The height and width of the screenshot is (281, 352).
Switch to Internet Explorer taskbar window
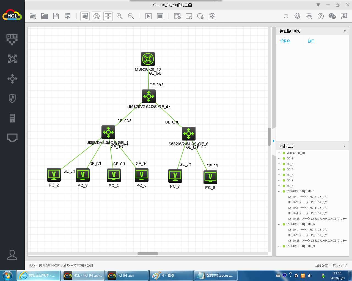pos(38,276)
